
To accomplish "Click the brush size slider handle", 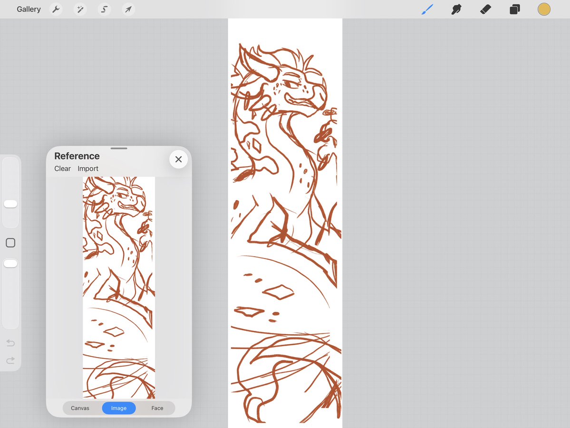I will [10, 204].
